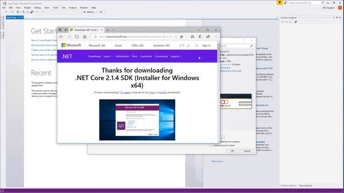
Task: Open a new browser tab
Action: (x=107, y=30)
